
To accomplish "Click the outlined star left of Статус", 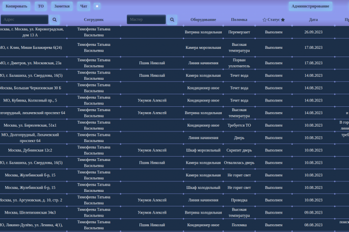I will 265,20.
